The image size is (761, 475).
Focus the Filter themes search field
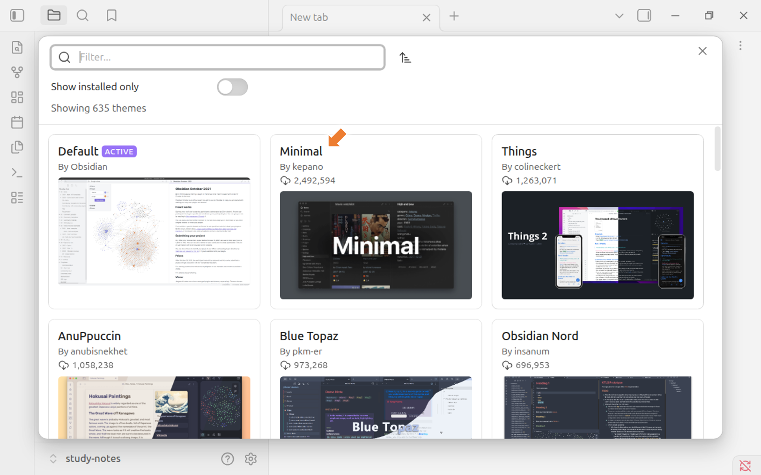[218, 57]
